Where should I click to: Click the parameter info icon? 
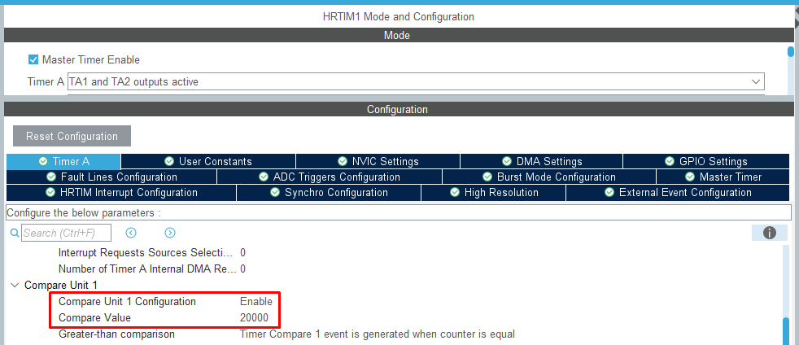(770, 233)
